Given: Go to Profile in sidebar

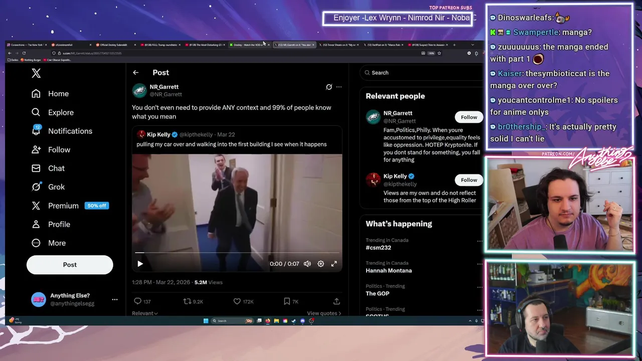Looking at the screenshot, I should [x=51, y=224].
